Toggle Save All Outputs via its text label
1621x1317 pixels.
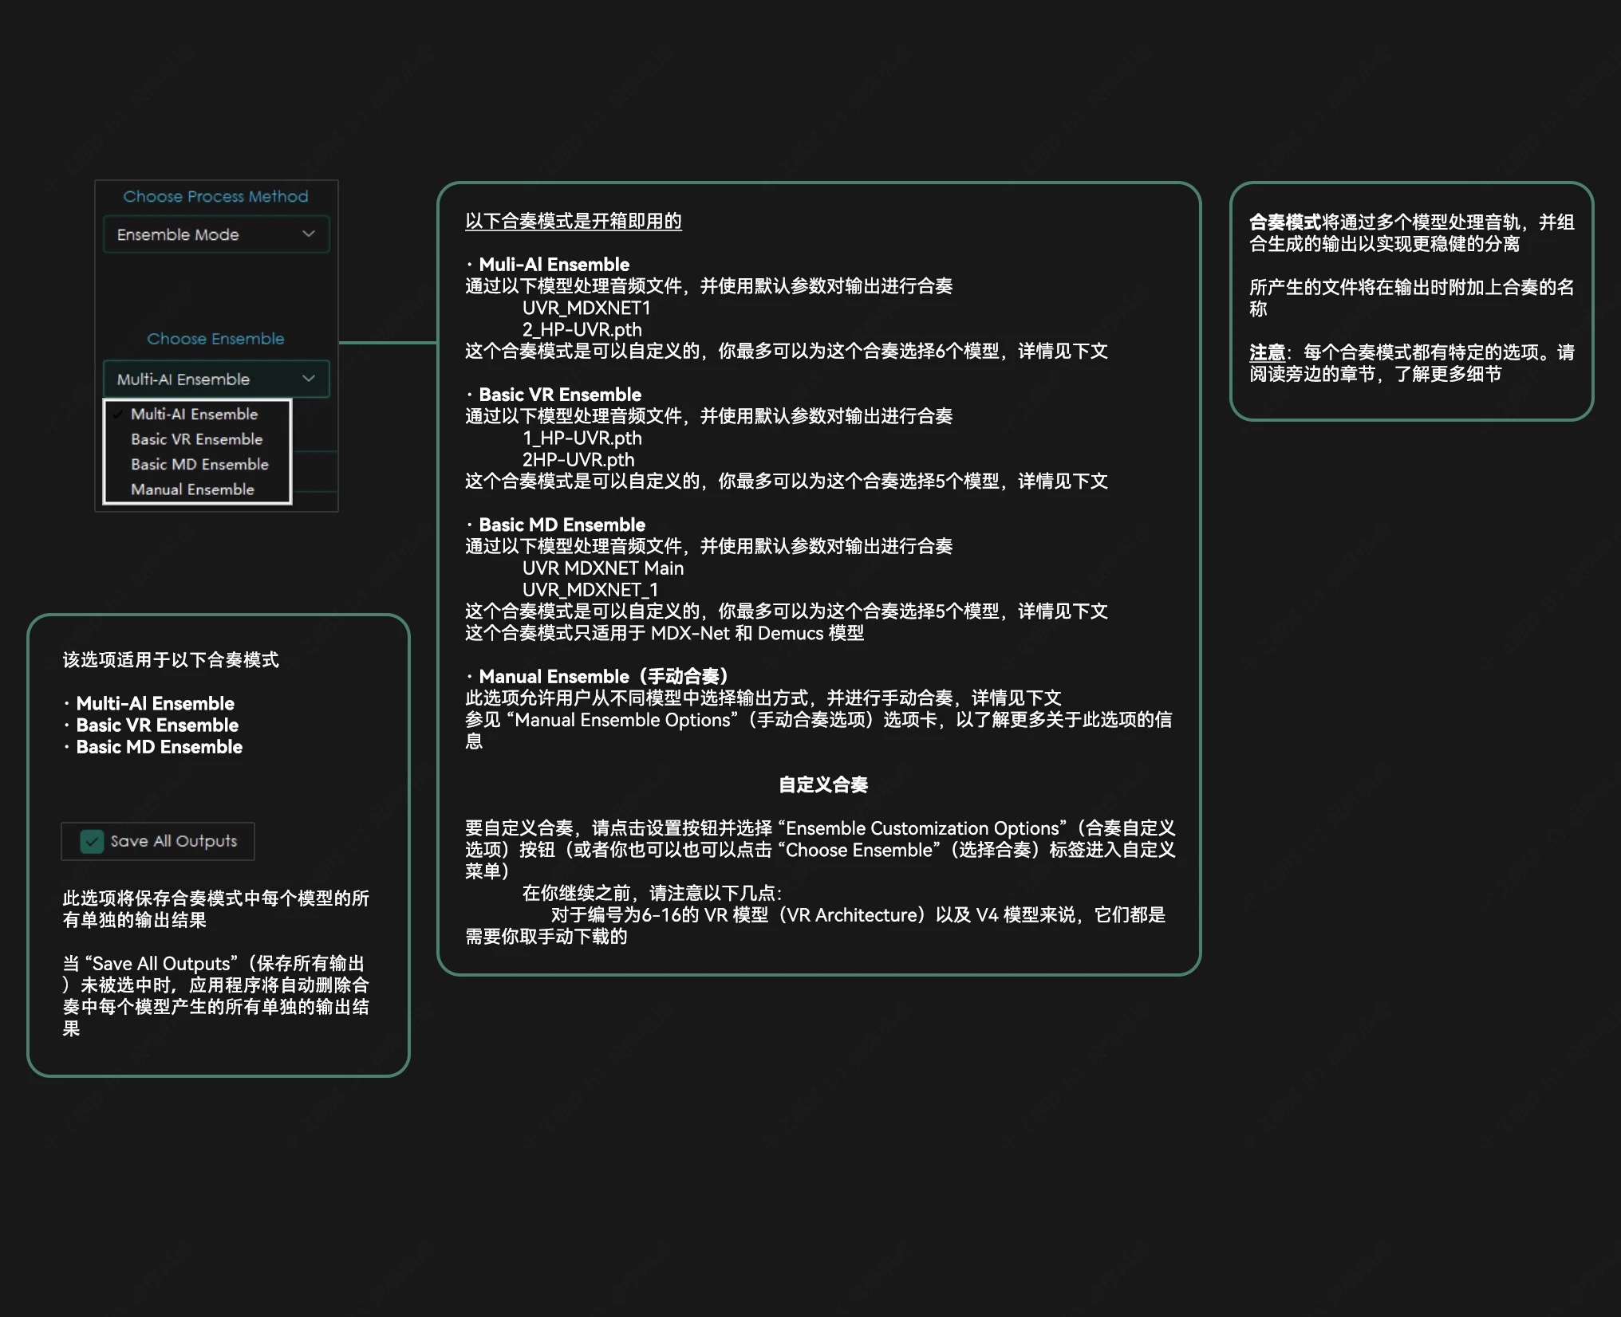coord(173,841)
